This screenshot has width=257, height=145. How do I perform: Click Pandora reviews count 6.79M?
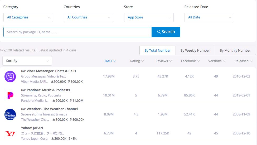coord(163,95)
